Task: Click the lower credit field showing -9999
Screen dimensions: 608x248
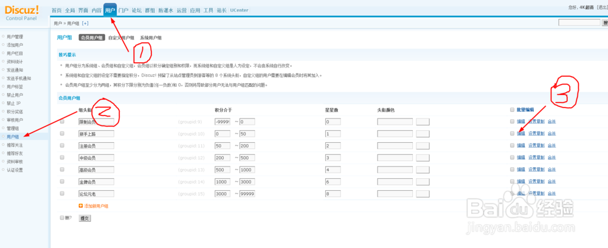Action: tap(223, 122)
